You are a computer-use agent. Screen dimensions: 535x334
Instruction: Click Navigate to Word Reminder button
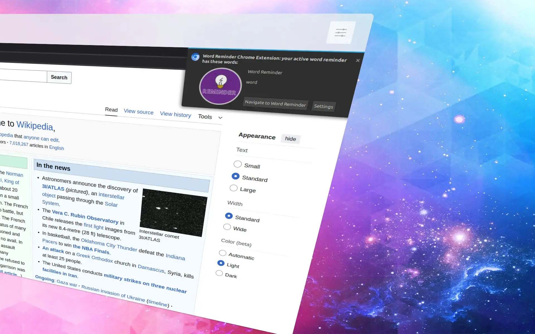tap(275, 103)
